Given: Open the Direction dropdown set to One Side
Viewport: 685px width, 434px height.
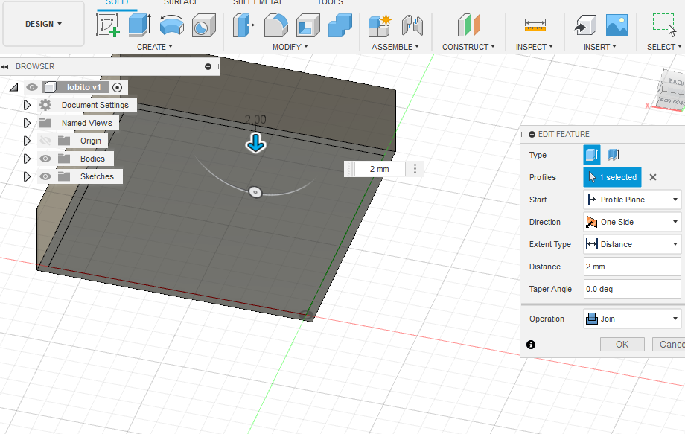Looking at the screenshot, I should 632,222.
